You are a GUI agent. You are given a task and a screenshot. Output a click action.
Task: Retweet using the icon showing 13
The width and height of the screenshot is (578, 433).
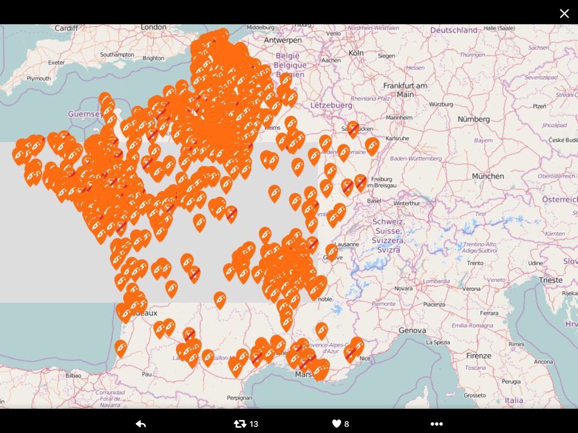click(x=240, y=424)
